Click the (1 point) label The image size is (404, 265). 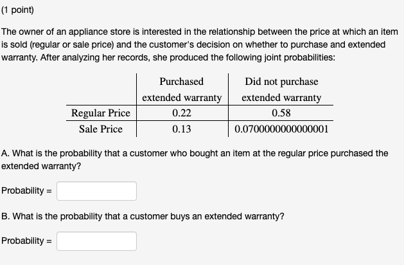[x=17, y=10]
